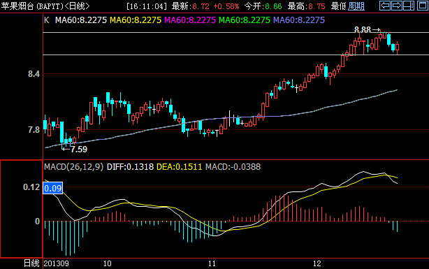Click the magenta MA60:8.2275 label

(x=190, y=20)
